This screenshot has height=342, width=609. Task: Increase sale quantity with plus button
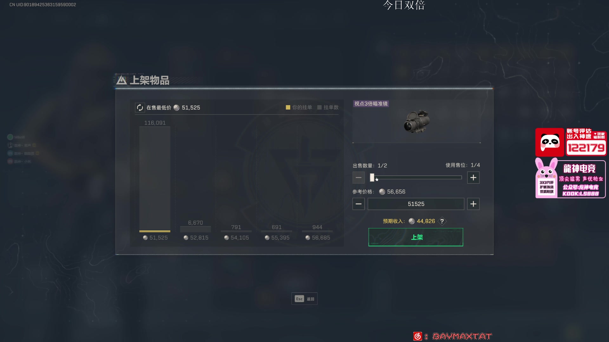473,178
